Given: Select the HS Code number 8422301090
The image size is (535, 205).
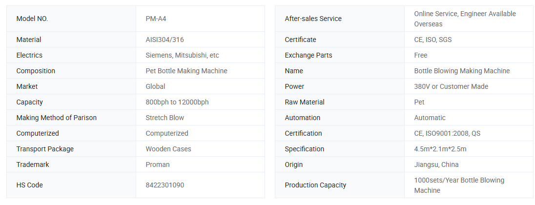Looking at the screenshot, I should (165, 185).
